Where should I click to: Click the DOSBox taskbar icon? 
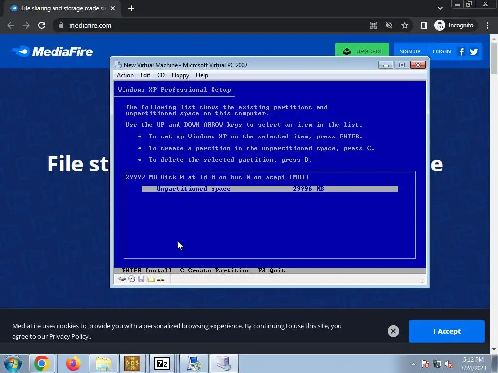coord(132,363)
